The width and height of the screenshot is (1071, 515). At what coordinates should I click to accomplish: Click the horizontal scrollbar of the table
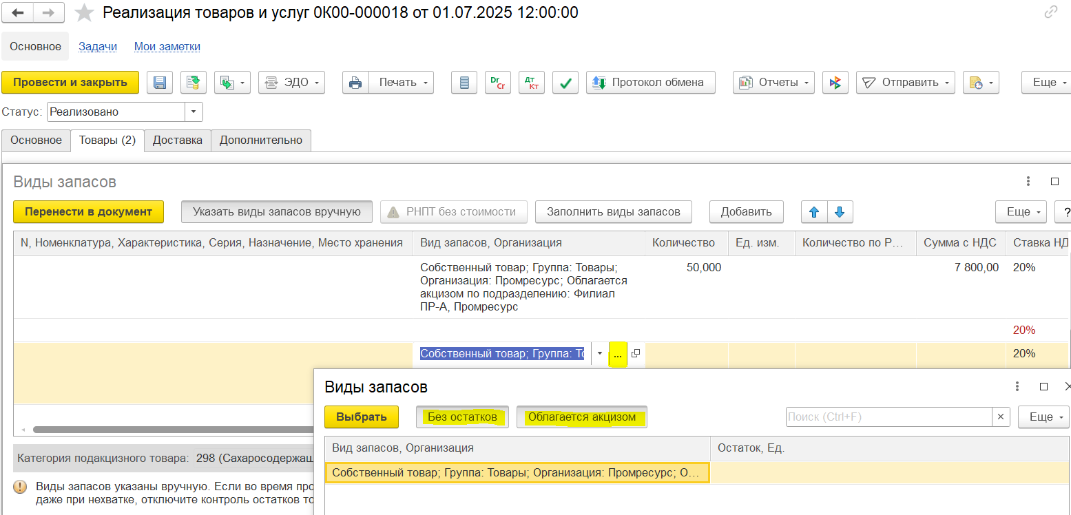click(x=172, y=430)
